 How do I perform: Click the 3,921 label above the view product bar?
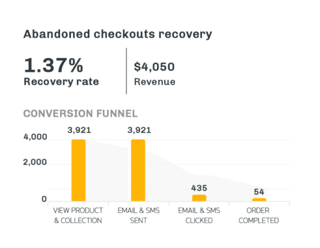point(79,130)
